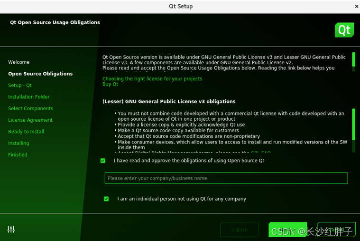
Task: Toggle the individual person checkbox
Action: point(106,199)
